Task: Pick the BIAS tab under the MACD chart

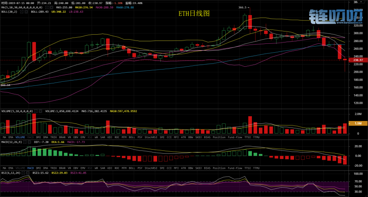Action: pyautogui.click(x=207, y=168)
